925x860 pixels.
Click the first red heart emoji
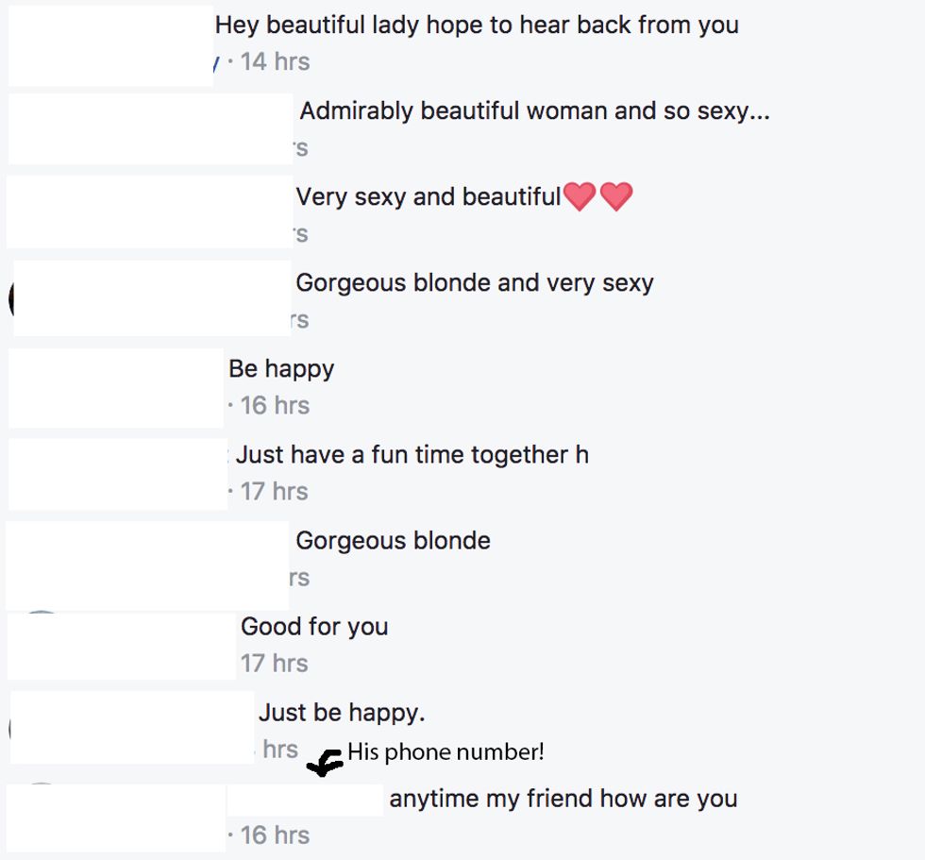point(579,197)
